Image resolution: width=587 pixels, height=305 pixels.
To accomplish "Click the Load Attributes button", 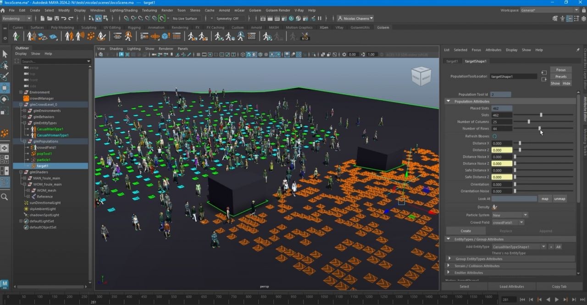I will 512,286.
